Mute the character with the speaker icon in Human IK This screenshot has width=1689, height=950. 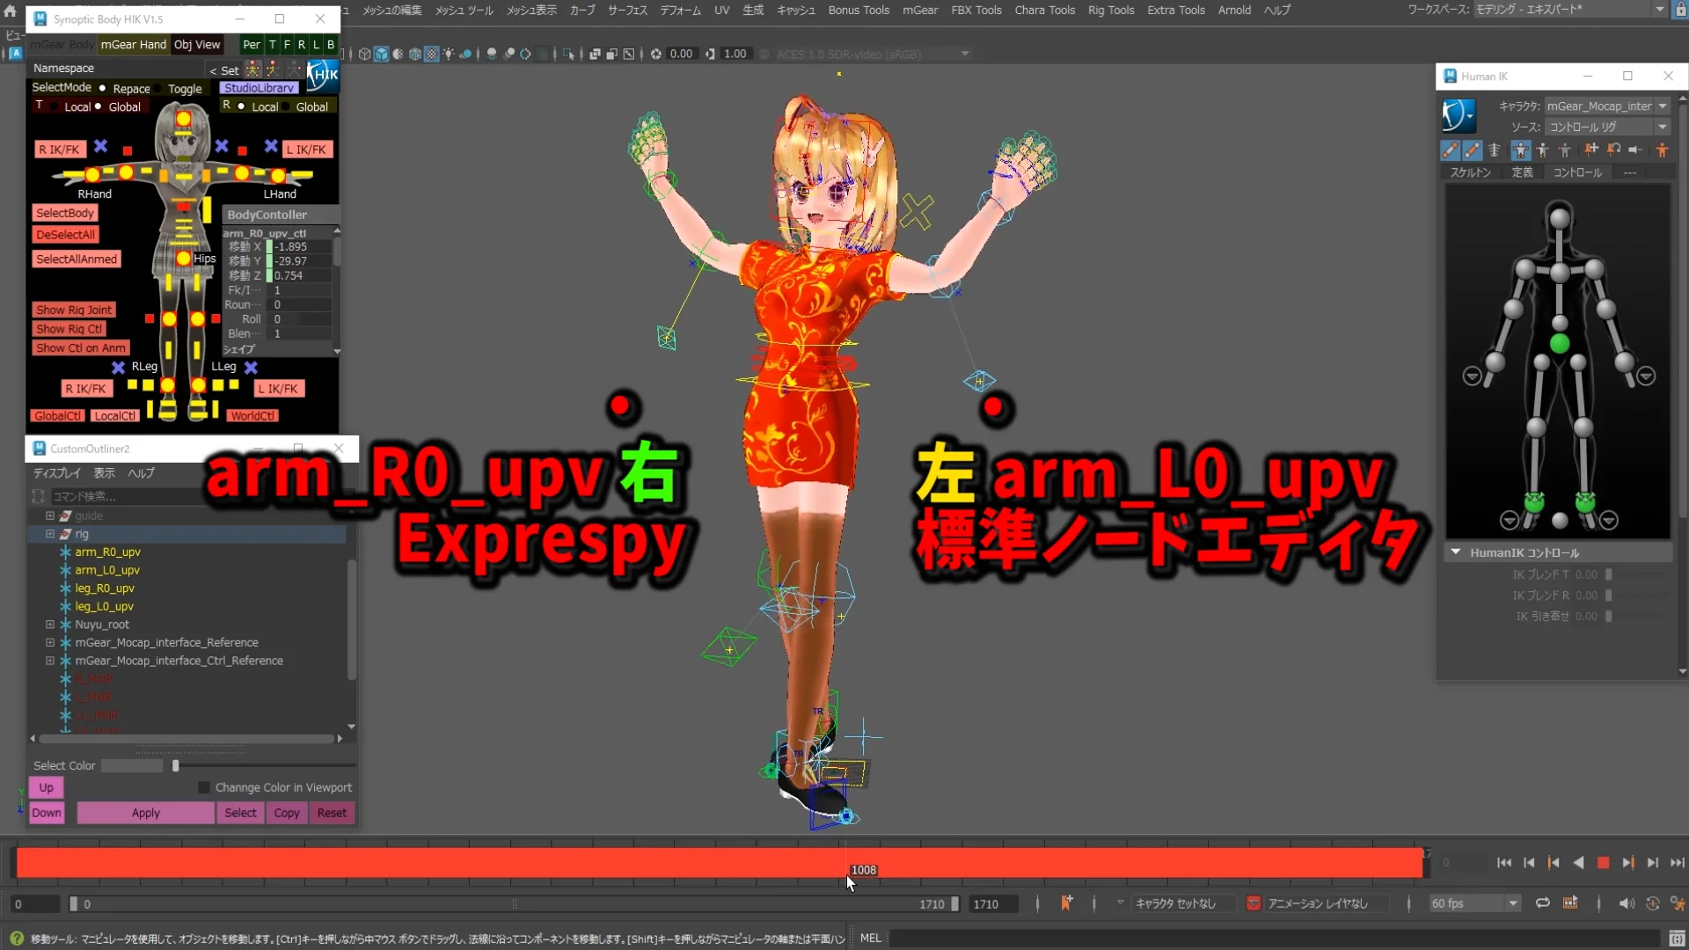[1634, 150]
